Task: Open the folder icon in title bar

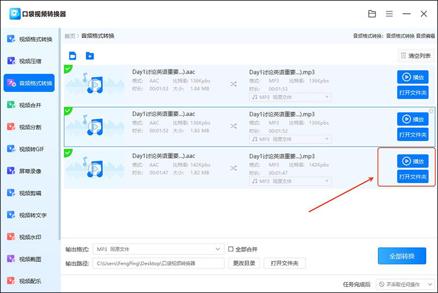Action: click(372, 13)
